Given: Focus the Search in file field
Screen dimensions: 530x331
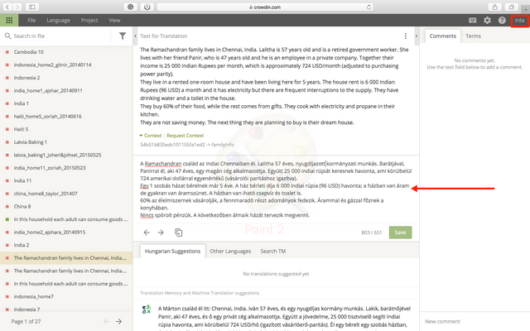Looking at the screenshot, I should (x=60, y=36).
